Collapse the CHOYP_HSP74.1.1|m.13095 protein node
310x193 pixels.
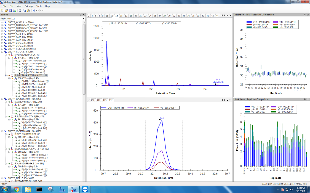(x=2, y=52)
